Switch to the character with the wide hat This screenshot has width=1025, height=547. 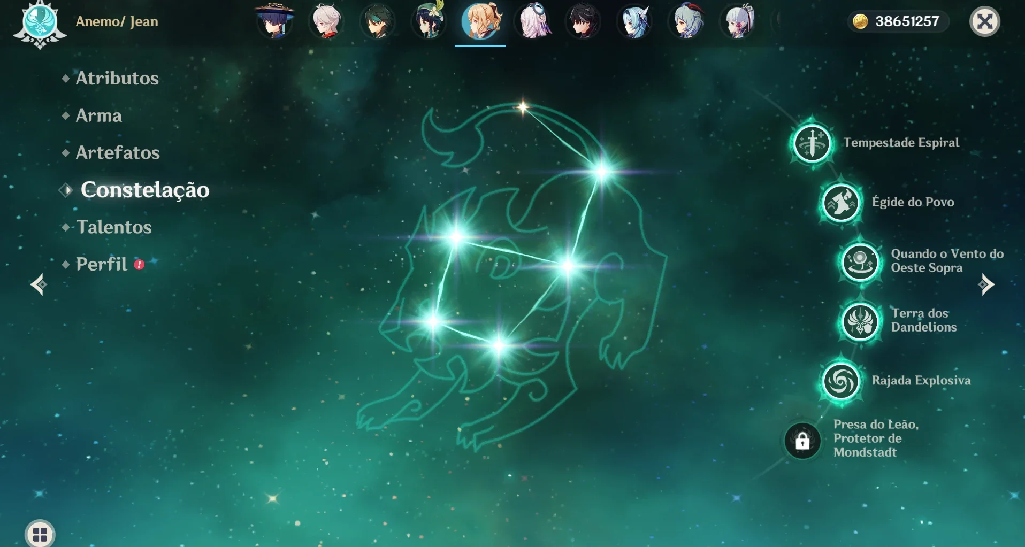click(274, 21)
